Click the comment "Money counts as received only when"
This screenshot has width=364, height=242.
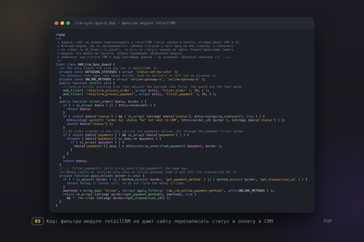pos(148,172)
